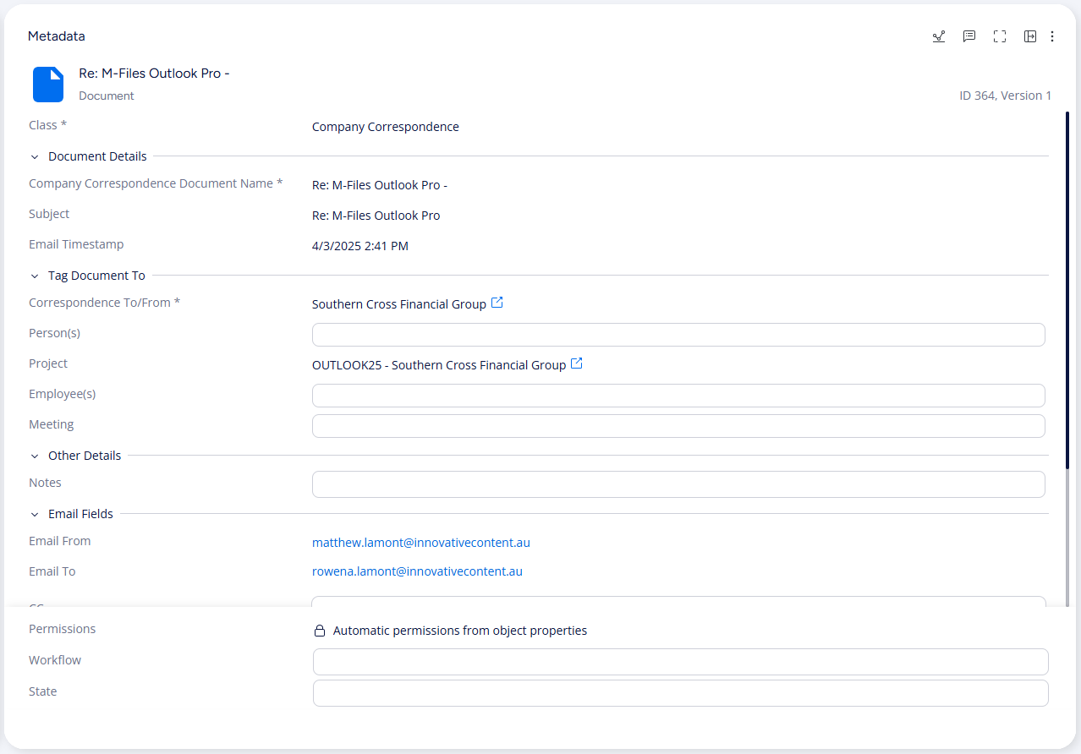Click the rowena.lamont email address link
Screen dimensions: 1081x754
[x=417, y=571]
